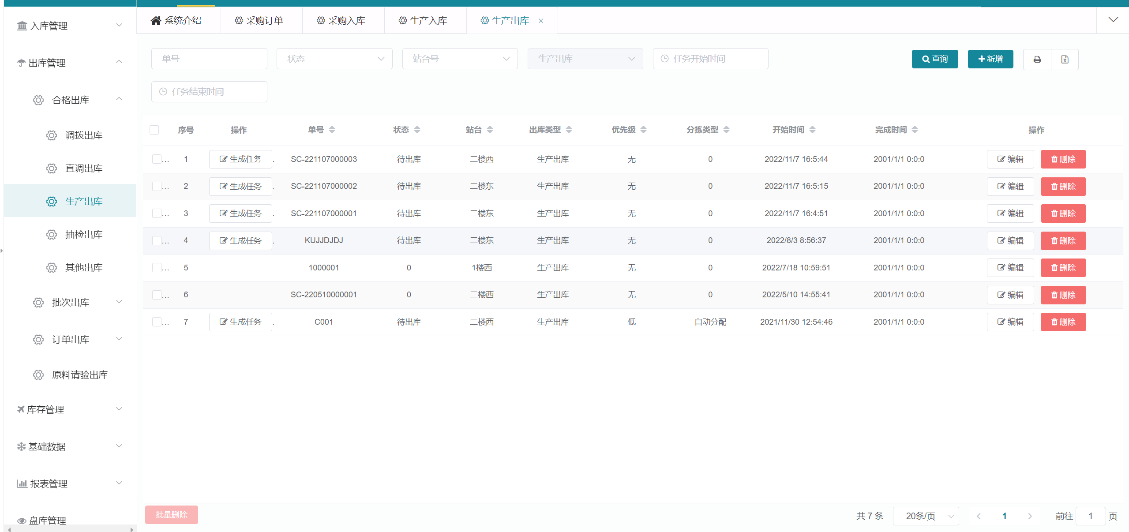Click the gear icon beside 其他出库

pos(52,268)
